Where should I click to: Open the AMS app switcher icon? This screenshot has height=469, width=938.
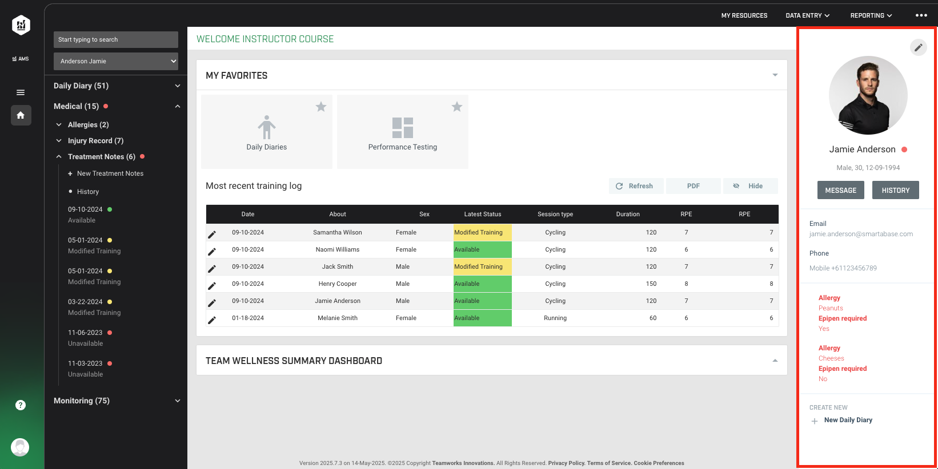tap(21, 59)
